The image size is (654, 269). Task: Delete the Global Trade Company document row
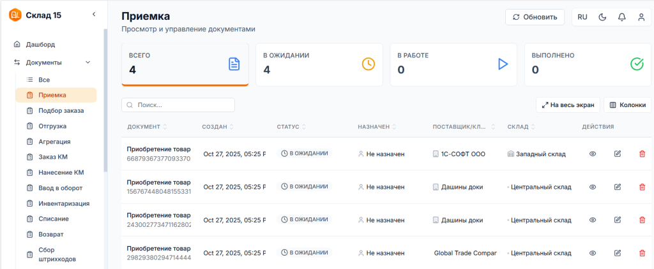642,253
